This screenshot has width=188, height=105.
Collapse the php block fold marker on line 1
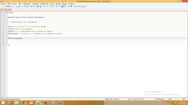[x=7, y=13]
